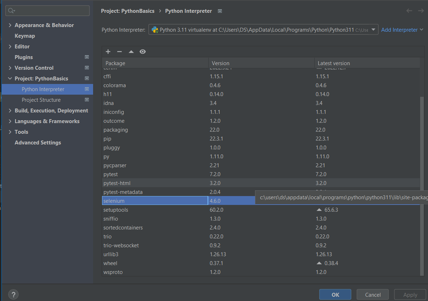Image resolution: width=428 pixels, height=301 pixels.
Task: Click the Python logo in interpreter combo
Action: click(155, 30)
